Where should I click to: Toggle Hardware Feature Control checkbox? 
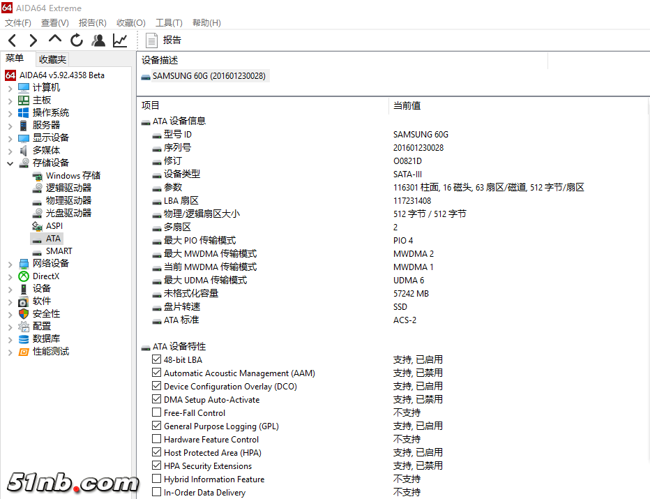click(157, 439)
